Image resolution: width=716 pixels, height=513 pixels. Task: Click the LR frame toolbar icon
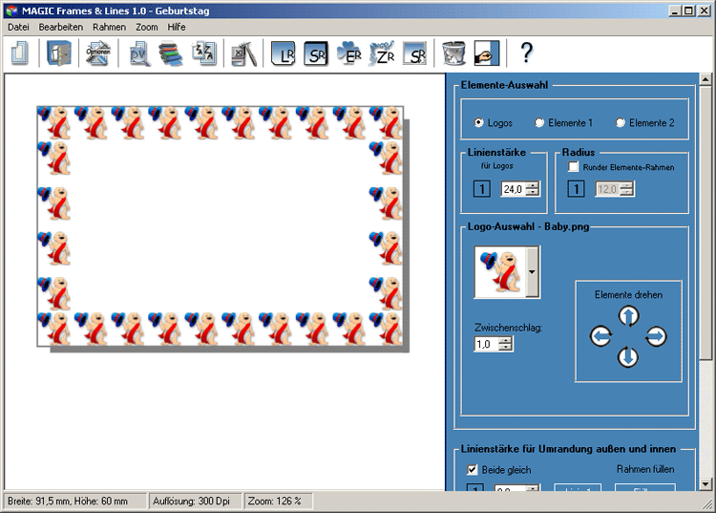coord(284,53)
